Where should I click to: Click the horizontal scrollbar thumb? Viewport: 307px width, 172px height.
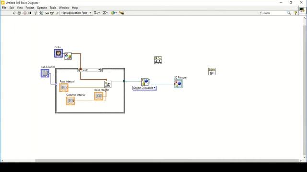pos(167,161)
